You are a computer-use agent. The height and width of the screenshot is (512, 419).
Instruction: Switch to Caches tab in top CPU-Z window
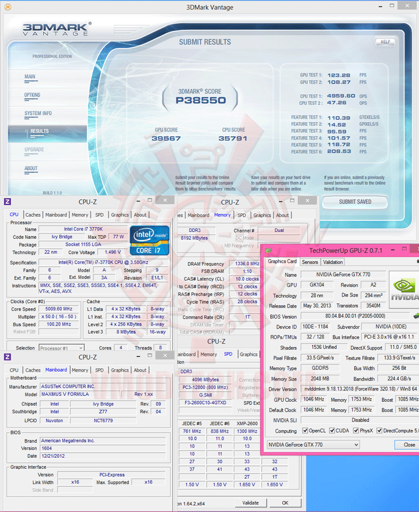point(33,215)
